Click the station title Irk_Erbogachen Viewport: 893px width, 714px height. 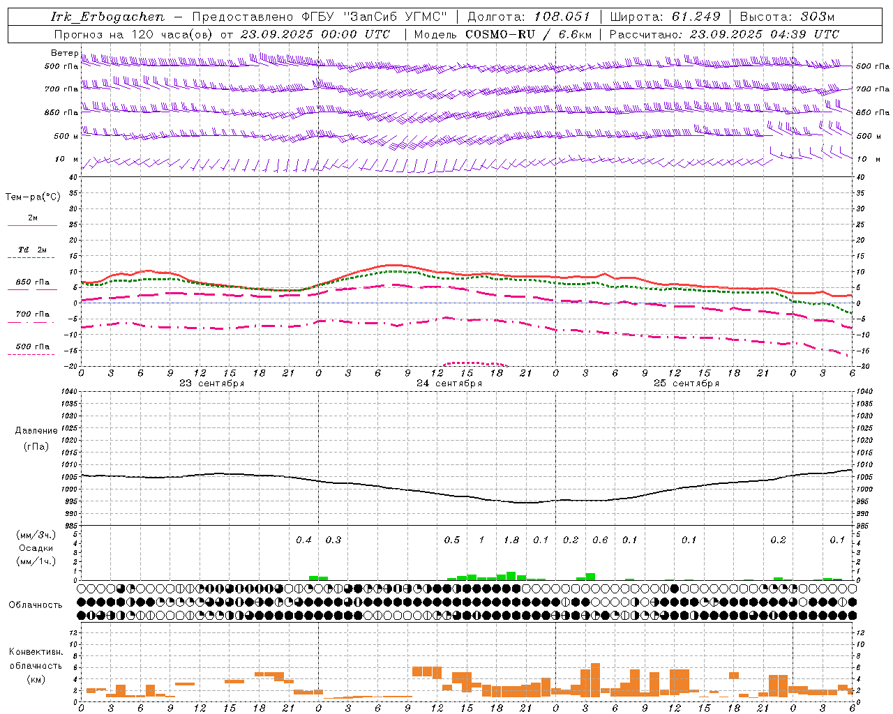pyautogui.click(x=107, y=17)
